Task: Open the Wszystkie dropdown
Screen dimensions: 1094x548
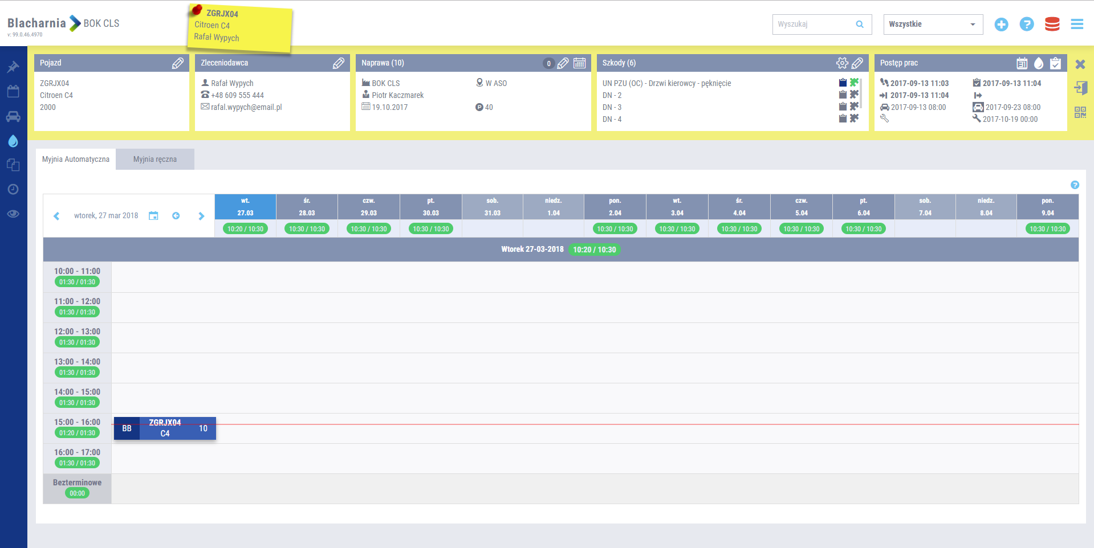Action: tap(933, 24)
